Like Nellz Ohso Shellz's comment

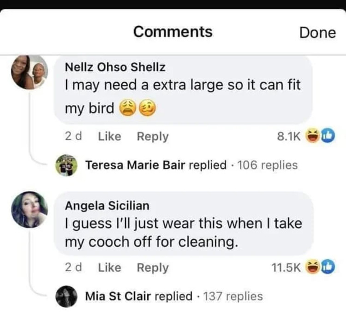click(110, 136)
